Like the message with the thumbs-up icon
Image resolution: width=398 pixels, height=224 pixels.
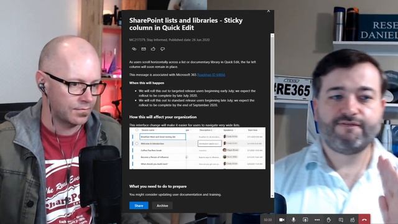[153, 49]
